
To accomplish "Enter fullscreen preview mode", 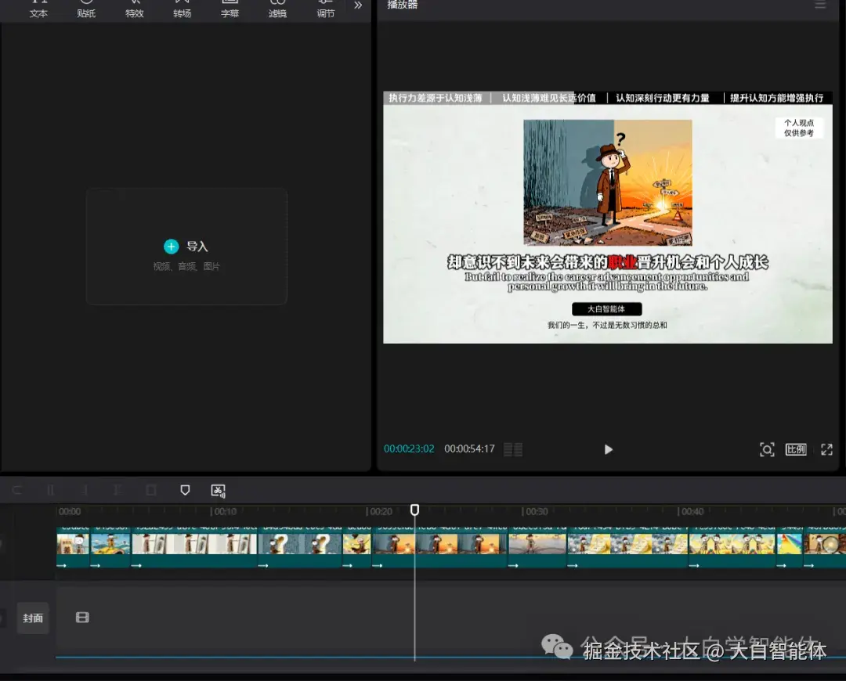I will click(826, 449).
